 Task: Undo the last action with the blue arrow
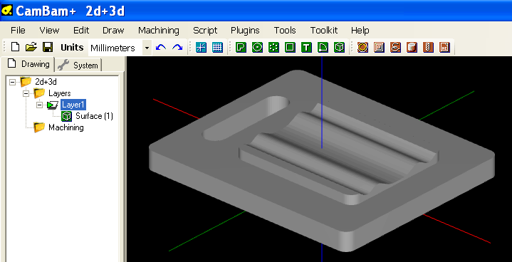point(161,48)
